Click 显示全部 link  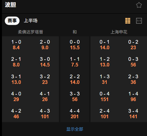[x=75, y=129]
